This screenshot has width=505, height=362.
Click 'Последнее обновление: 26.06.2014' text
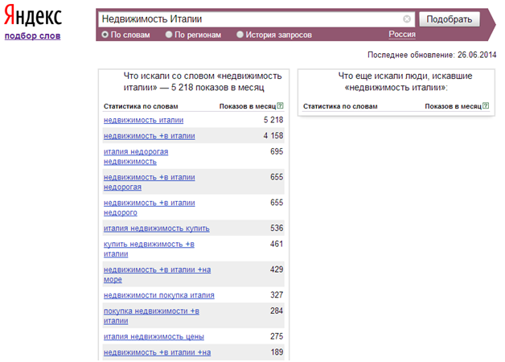[x=432, y=55]
